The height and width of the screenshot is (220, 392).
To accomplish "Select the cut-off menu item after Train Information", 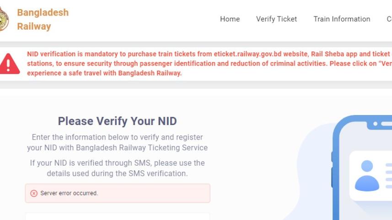I will [389, 19].
